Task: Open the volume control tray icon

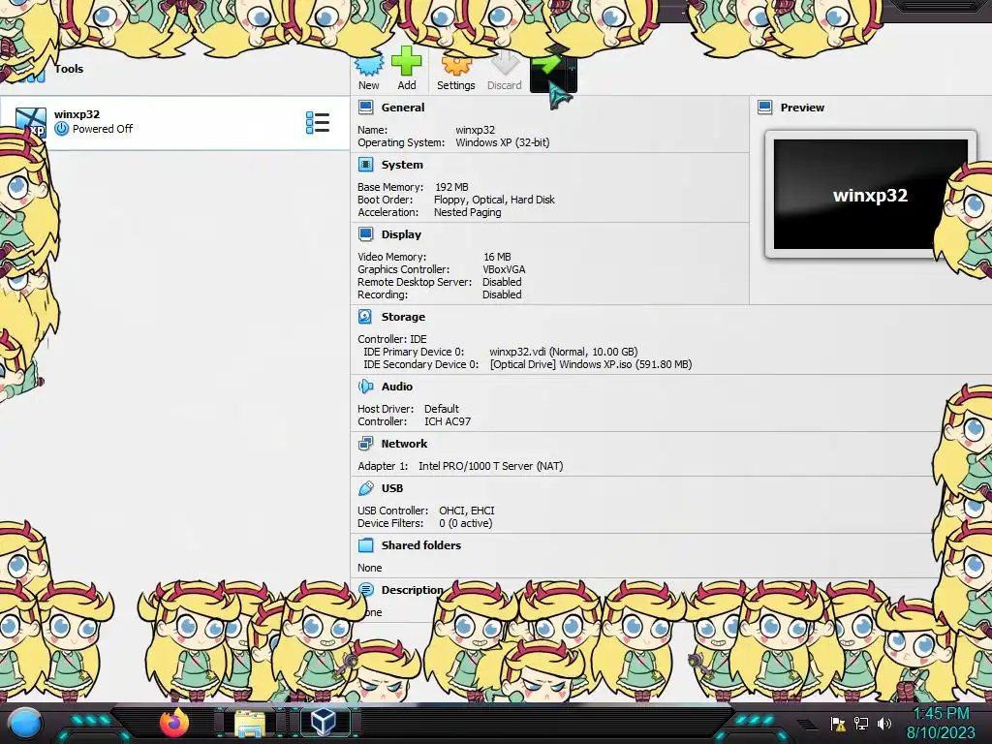Action: pos(884,723)
